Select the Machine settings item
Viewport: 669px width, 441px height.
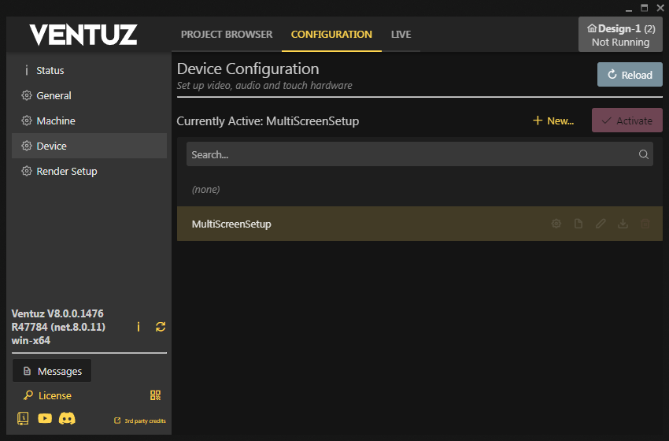(x=55, y=120)
